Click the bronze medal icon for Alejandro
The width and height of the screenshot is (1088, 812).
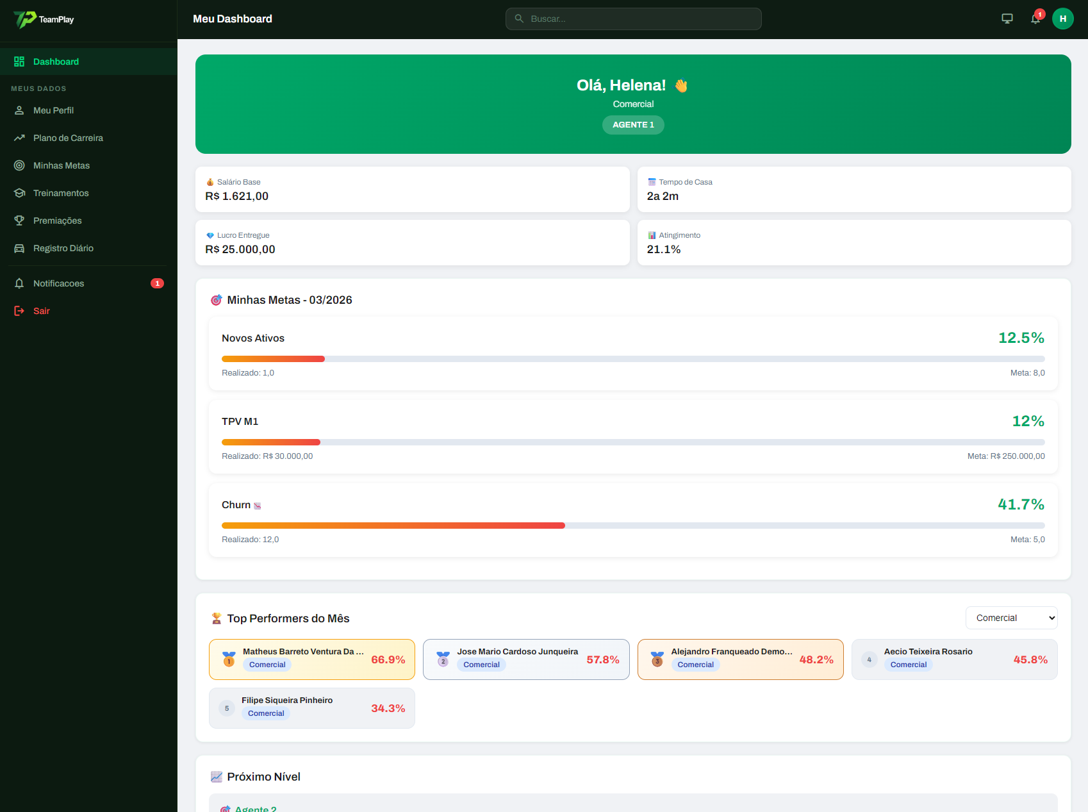(x=657, y=659)
